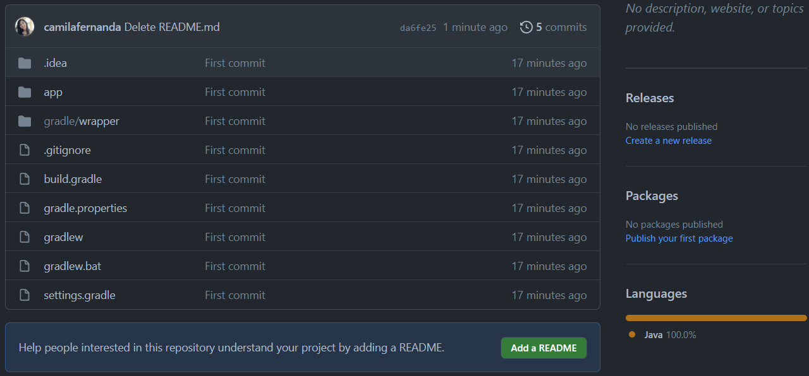Click the .idea folder icon

tap(25, 63)
